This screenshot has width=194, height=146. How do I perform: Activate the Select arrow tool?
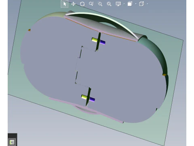[x=65, y=4]
